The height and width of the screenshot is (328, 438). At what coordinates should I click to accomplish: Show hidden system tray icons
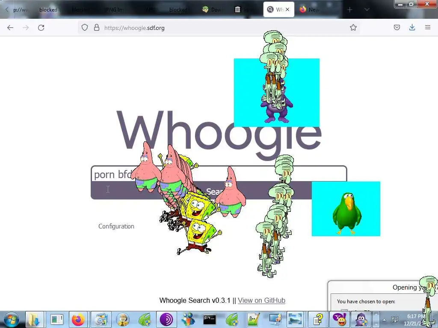(385, 319)
